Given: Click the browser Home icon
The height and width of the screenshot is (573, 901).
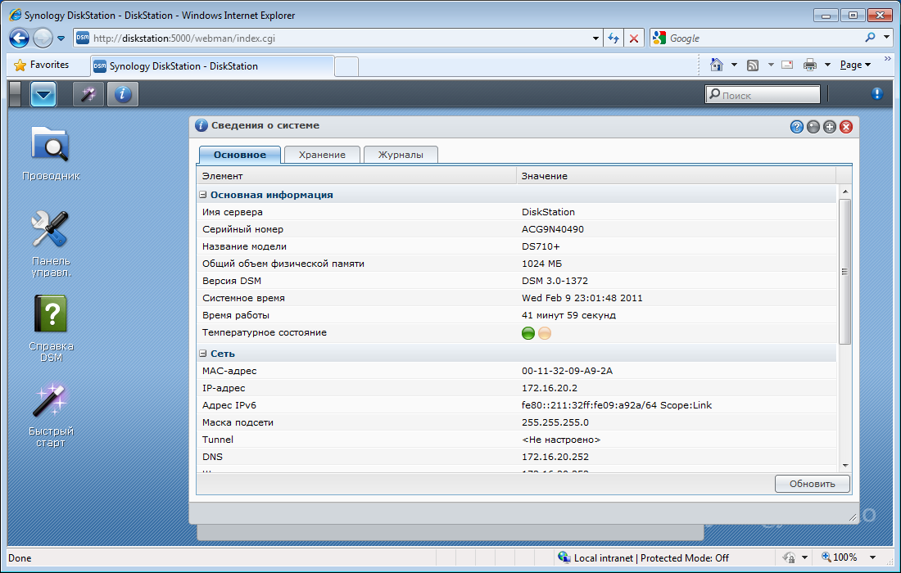Looking at the screenshot, I should tap(717, 65).
